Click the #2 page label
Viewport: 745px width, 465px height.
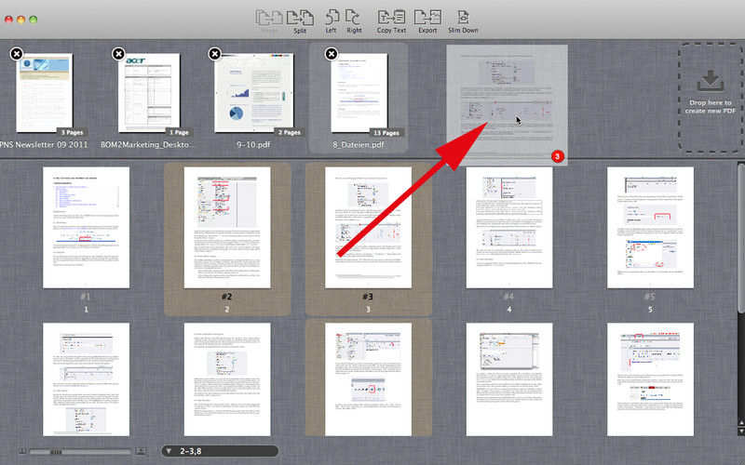(227, 297)
